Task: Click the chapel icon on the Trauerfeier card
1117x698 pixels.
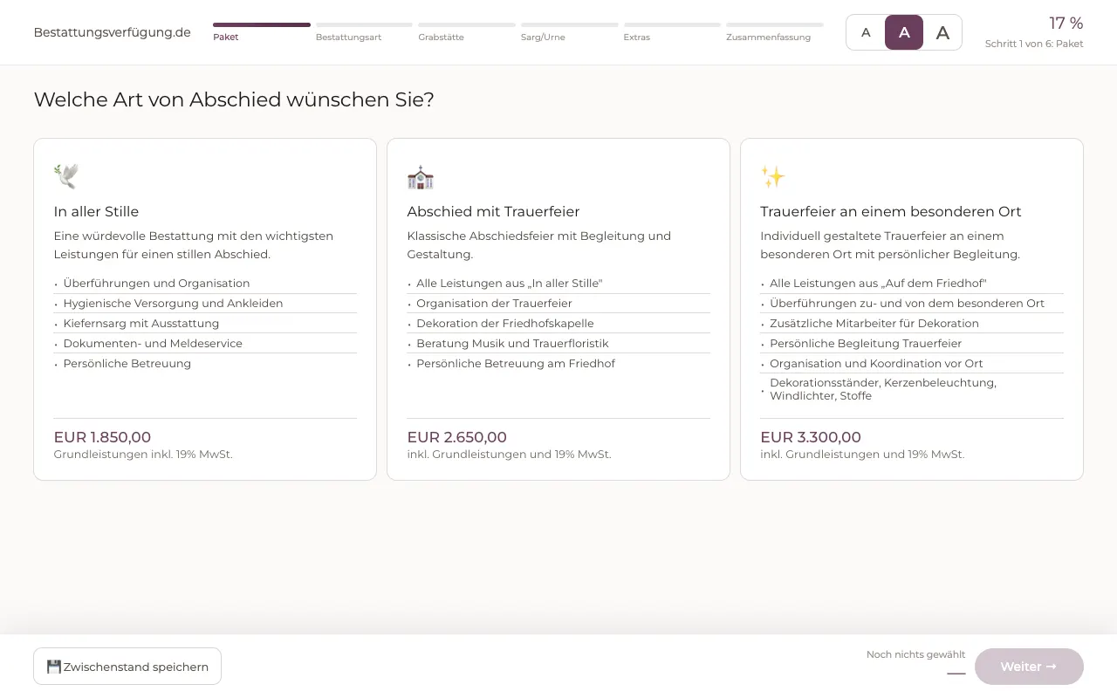Action: (421, 177)
